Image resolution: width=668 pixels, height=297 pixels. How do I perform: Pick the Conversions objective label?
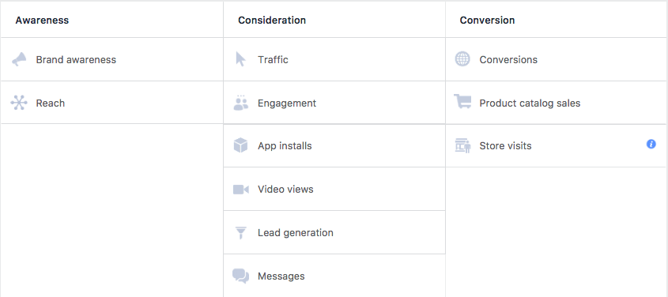point(508,59)
